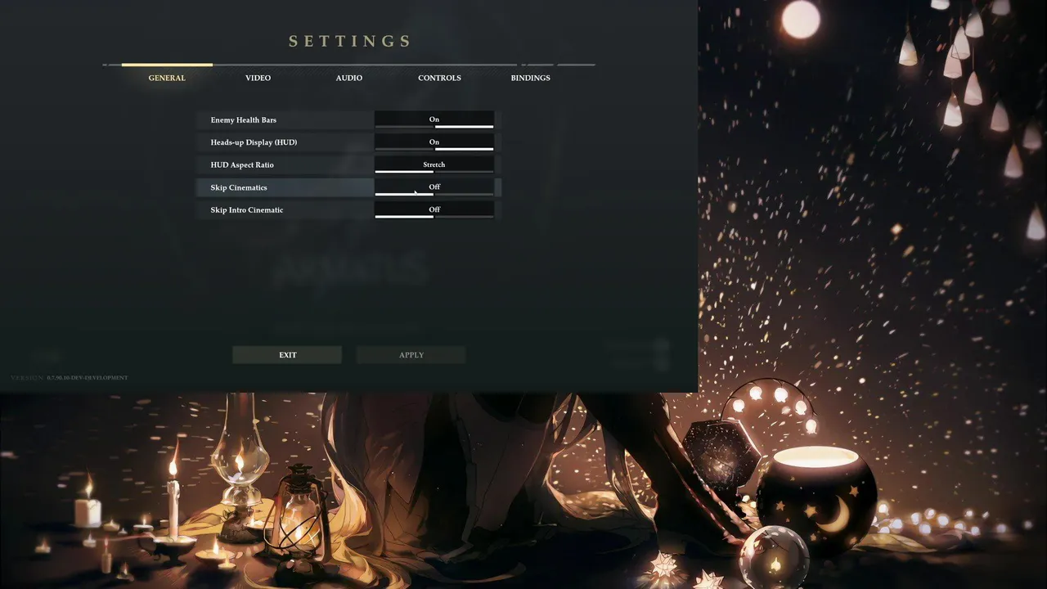The width and height of the screenshot is (1047, 589).
Task: Click the SETTINGS heading text
Action: (x=350, y=41)
